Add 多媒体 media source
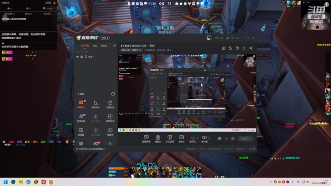Image resolution: width=331 pixels, height=186 pixels. pyautogui.click(x=181, y=139)
